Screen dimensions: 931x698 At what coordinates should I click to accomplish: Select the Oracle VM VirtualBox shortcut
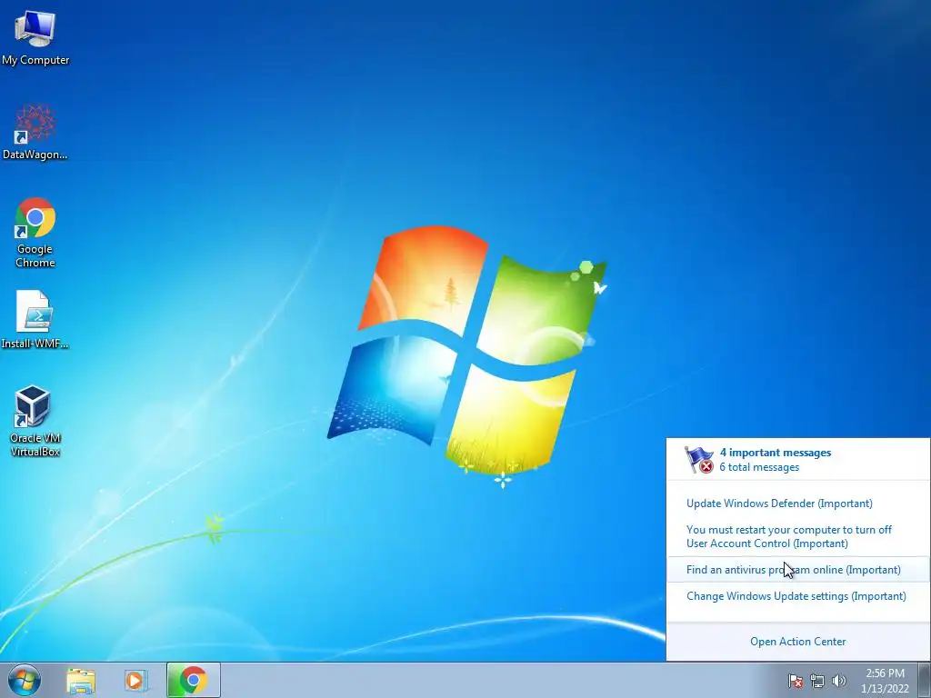point(35,422)
